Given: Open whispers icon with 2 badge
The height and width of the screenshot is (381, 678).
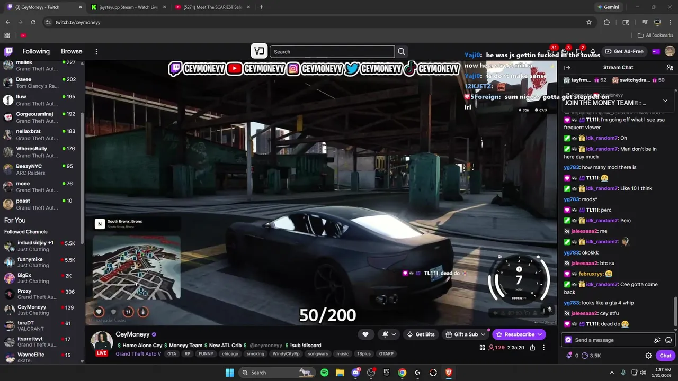Looking at the screenshot, I should (579, 51).
